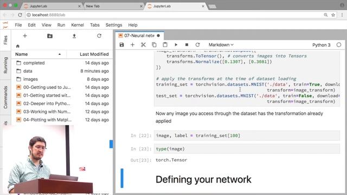Click the blue cell collapser bar
Screen dimensions: 347x195
point(122,178)
